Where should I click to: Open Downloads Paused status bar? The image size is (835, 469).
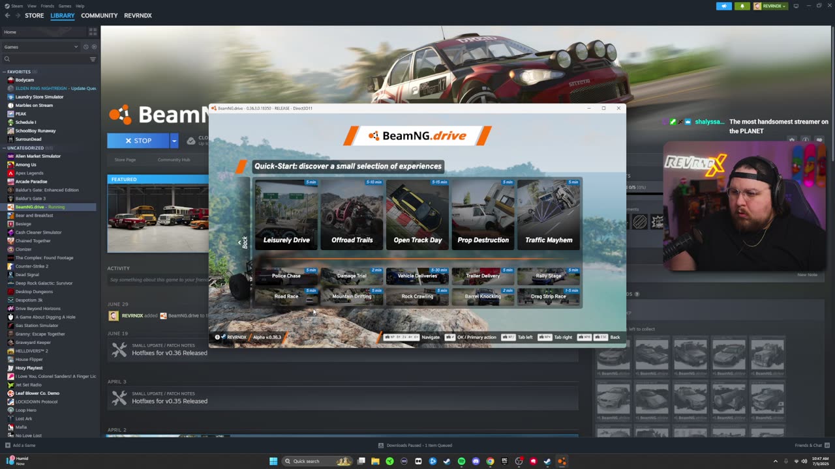coord(415,446)
